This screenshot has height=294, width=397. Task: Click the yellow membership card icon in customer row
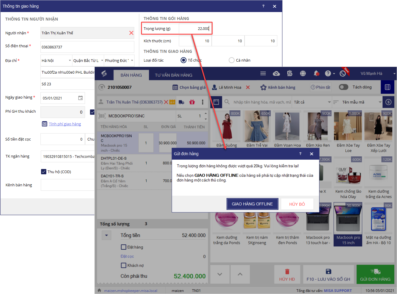point(172,102)
